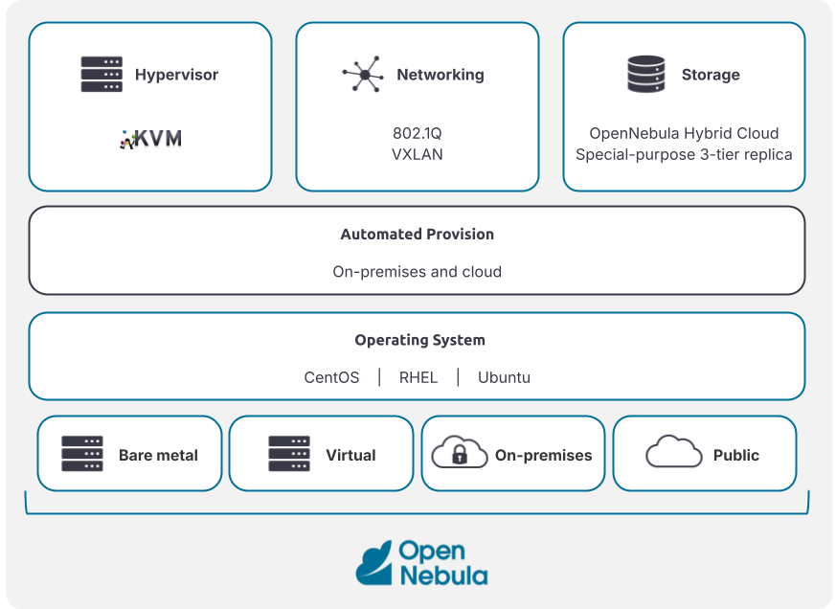Image resolution: width=836 pixels, height=609 pixels.
Task: Select the Storage heading
Action: [711, 75]
